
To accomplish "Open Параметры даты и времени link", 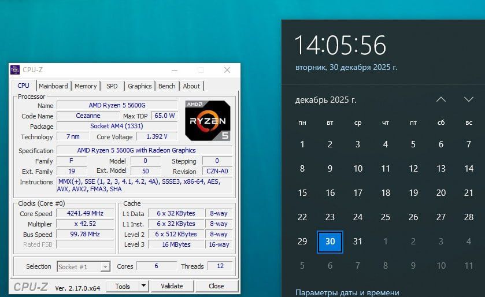I will 347,292.
